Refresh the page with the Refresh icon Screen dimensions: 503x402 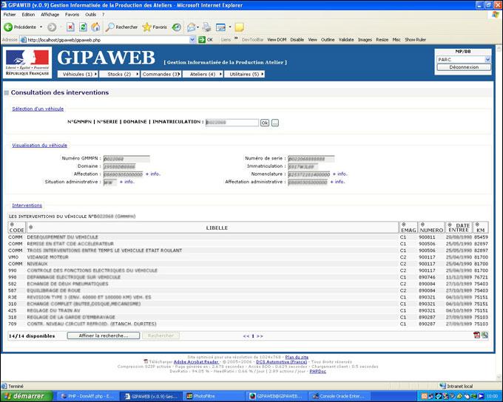pyautogui.click(x=84, y=27)
